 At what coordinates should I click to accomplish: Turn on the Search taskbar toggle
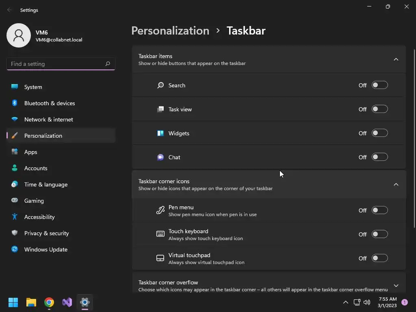pyautogui.click(x=380, y=85)
